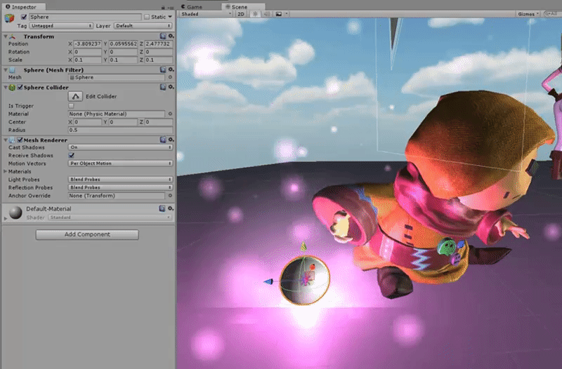Open the Sphere (Mesh Filter) gear menu

[171, 69]
